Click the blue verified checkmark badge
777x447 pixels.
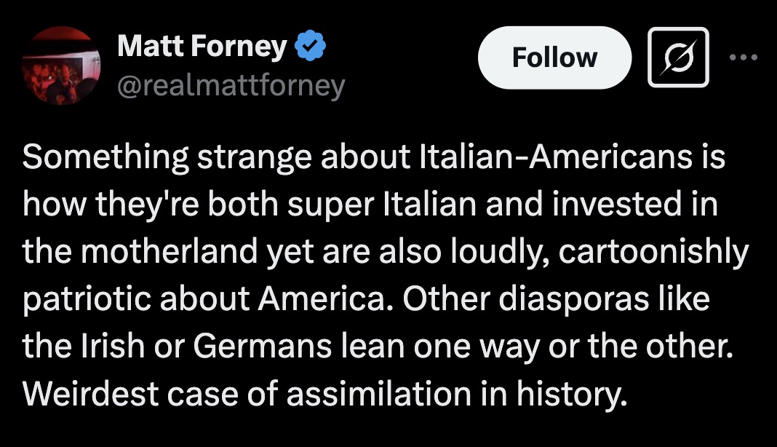(310, 46)
